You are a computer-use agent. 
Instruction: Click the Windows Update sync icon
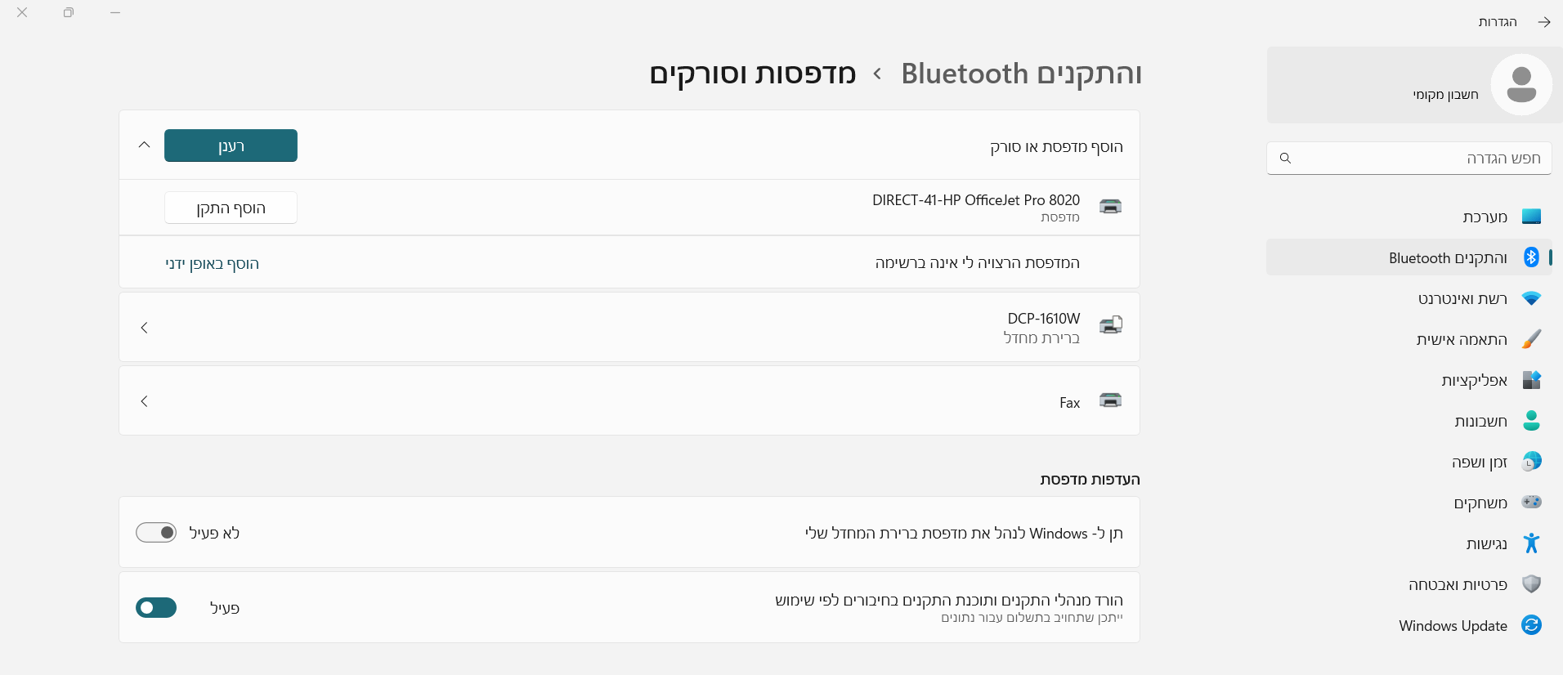click(x=1531, y=625)
